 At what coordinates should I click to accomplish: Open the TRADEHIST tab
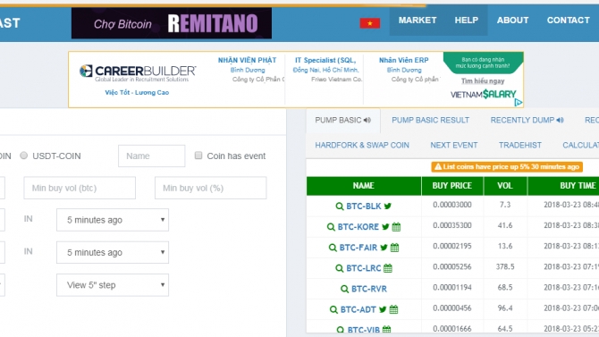click(520, 145)
